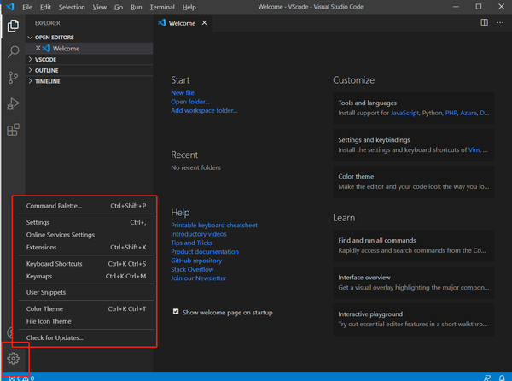Click the Split Editor icon
Screen dimensions: 512x381
(x=484, y=22)
